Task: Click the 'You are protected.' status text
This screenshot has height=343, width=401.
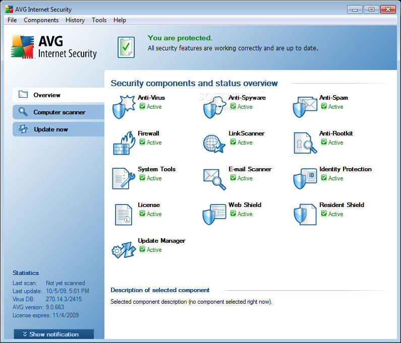Action: [x=180, y=38]
